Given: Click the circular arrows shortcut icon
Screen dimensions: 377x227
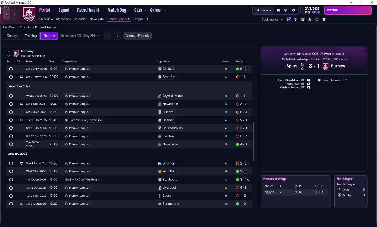Looking at the screenshot, I should click(317, 19).
